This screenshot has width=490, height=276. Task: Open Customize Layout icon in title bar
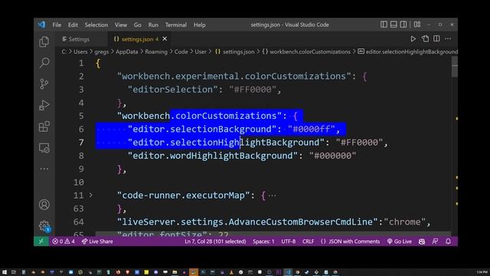[417, 25]
